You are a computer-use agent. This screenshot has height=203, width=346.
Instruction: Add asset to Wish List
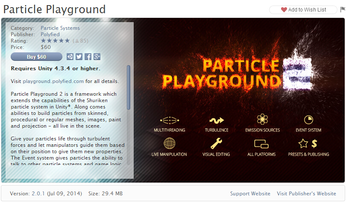coord(303,10)
